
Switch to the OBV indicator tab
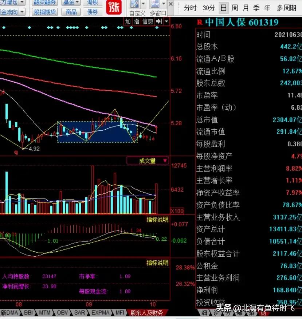[x=62, y=312]
